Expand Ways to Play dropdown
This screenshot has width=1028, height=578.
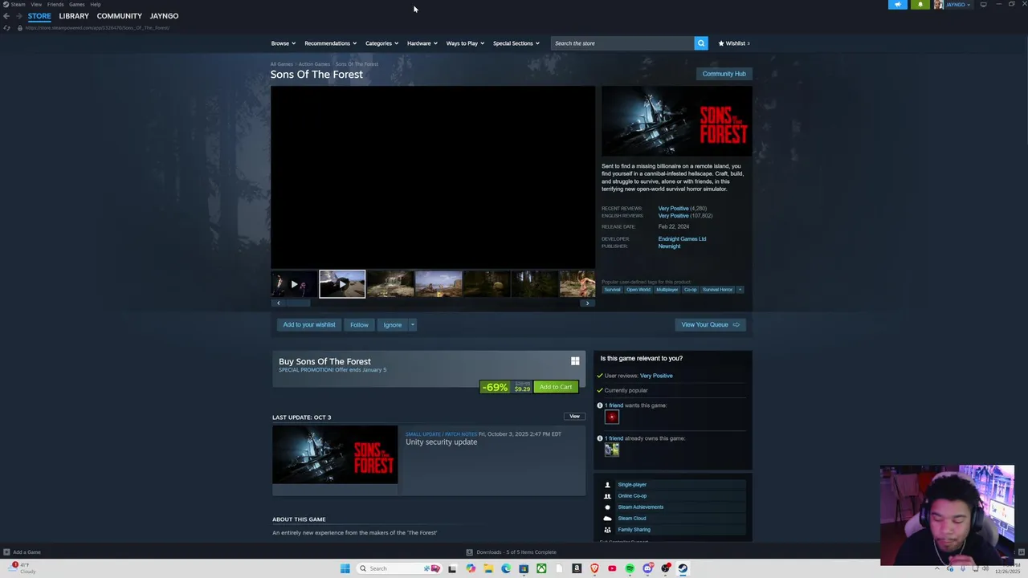coord(465,43)
